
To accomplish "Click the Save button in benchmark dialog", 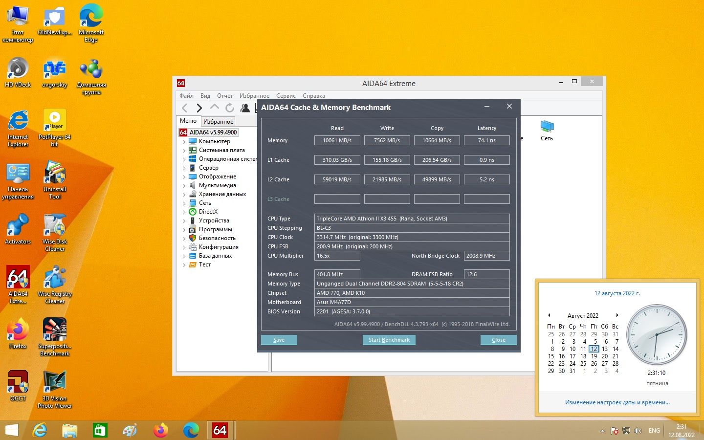I will (x=279, y=340).
